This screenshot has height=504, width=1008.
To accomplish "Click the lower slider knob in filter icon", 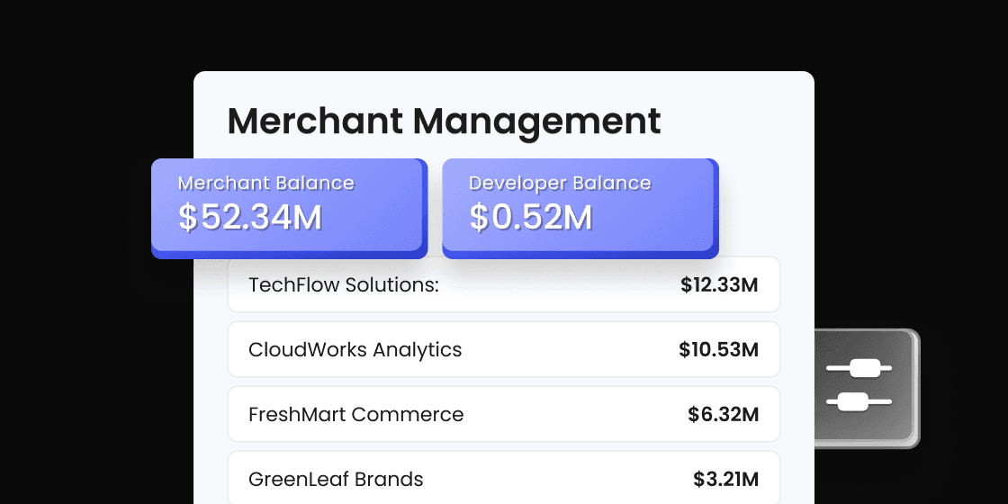I will [x=851, y=401].
